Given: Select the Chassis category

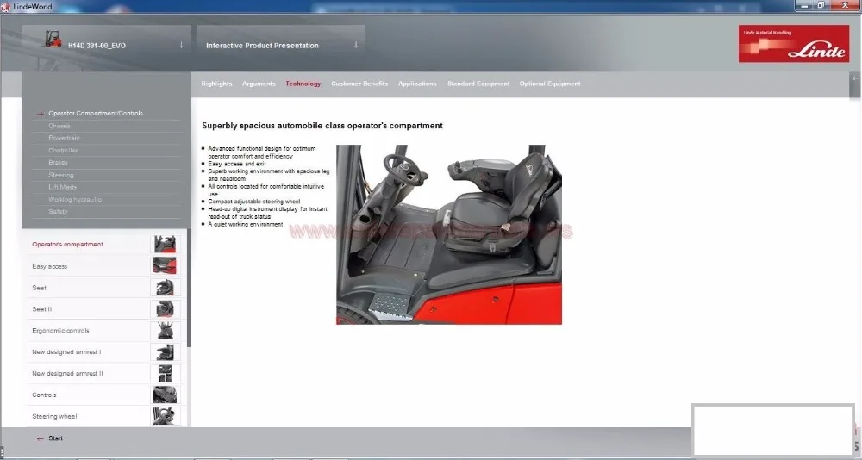Looking at the screenshot, I should [x=59, y=126].
